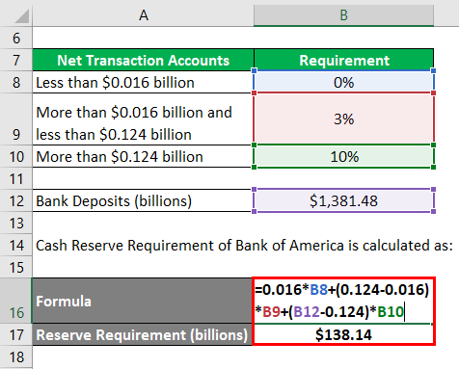Select the $138.14 result cell
This screenshot has height=369, width=459.
343,334
